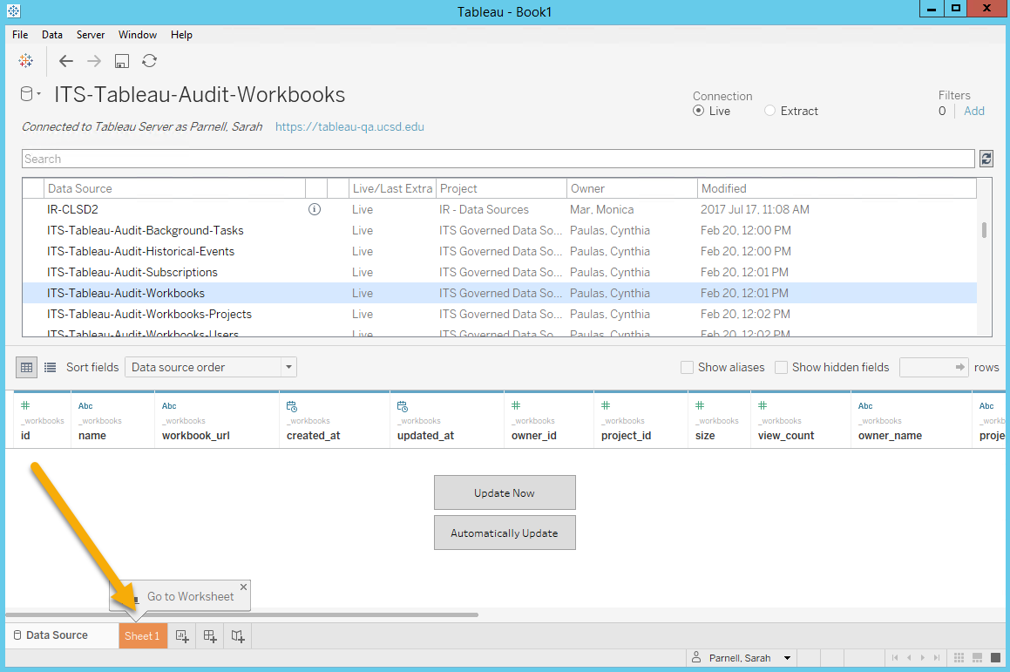Click the number type icon above view_count
The image size is (1010, 672).
763,405
